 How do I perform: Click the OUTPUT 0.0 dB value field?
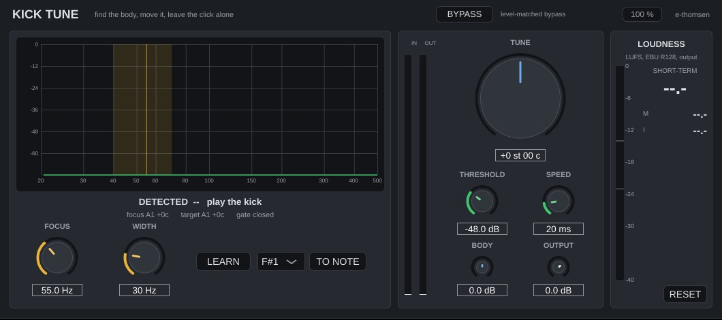click(559, 290)
